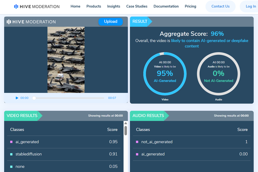Open the Products navigation menu

(x=94, y=6)
